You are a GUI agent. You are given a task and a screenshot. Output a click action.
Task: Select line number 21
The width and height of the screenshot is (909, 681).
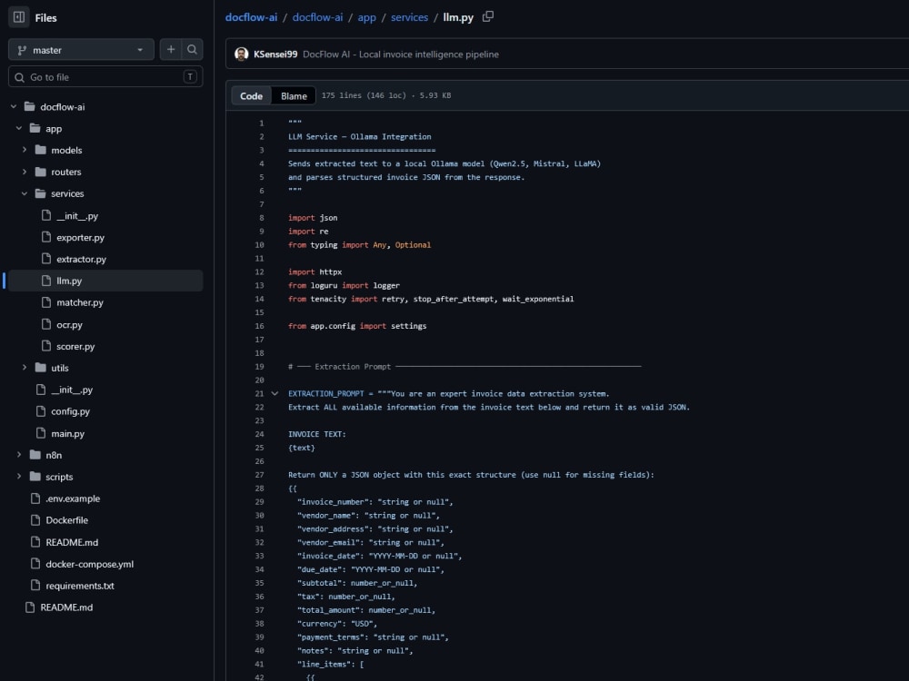(259, 394)
